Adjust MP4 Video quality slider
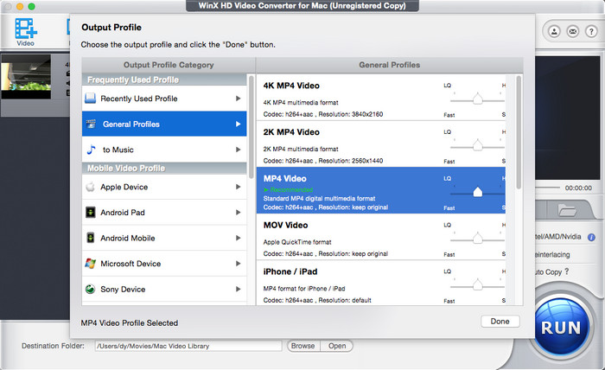This screenshot has height=370, width=605. click(x=478, y=192)
